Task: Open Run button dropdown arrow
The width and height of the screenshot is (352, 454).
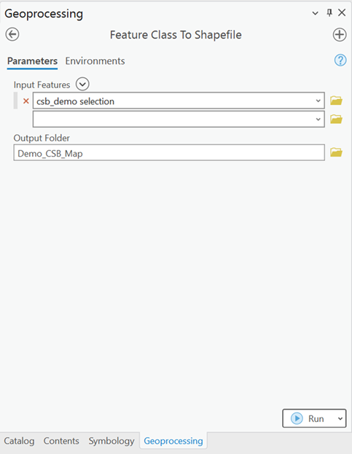Action: coord(340,418)
